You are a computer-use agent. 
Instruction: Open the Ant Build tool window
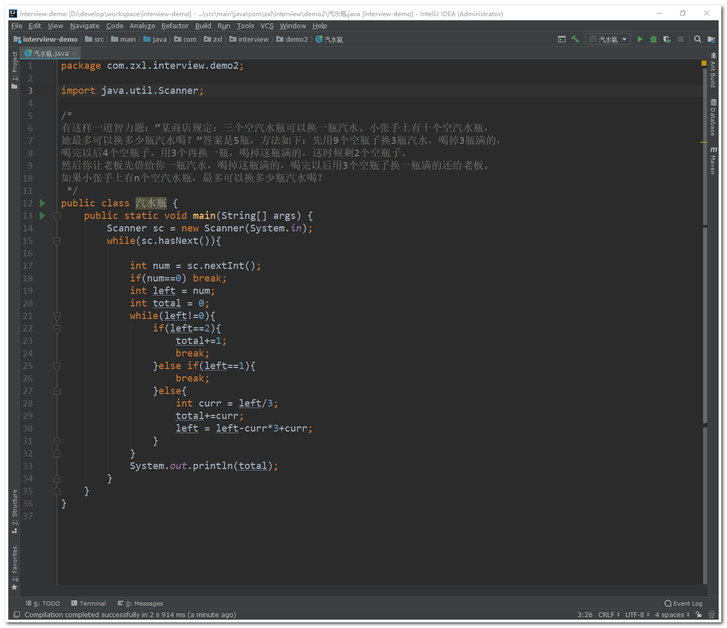713,69
